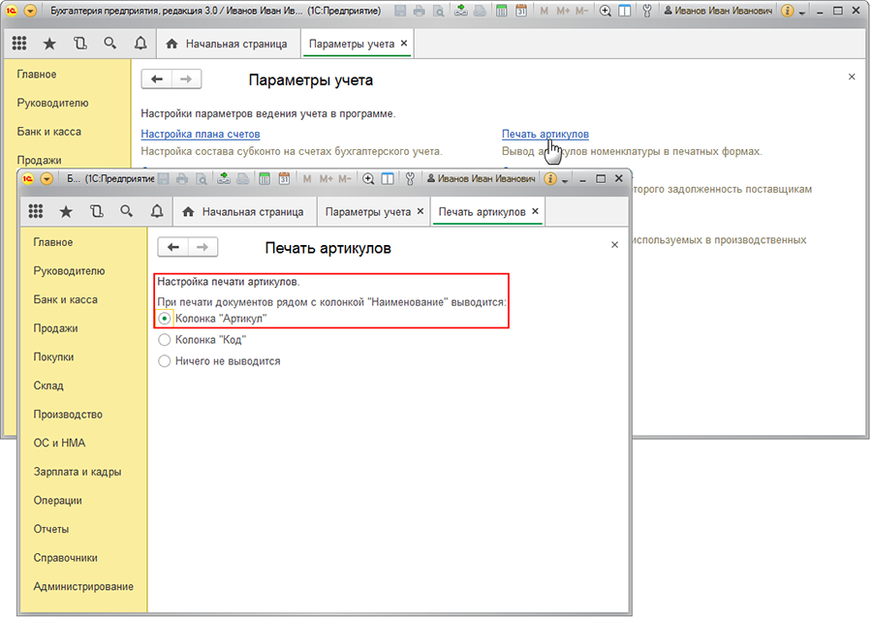Go forward arrow in Параметры учета form
This screenshot has width=872, height=618.
point(186,78)
